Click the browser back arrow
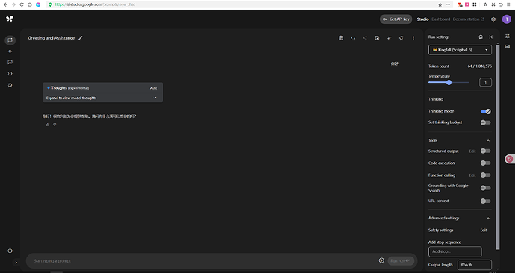 [5, 4]
